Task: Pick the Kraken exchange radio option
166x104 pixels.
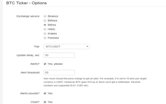Action: coord(45,34)
